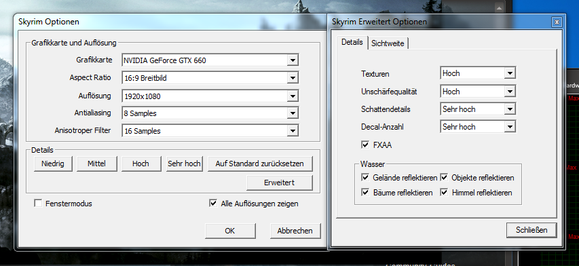Click Auf Standard zurücksetzen
Image resolution: width=579 pixels, height=266 pixels.
click(260, 164)
